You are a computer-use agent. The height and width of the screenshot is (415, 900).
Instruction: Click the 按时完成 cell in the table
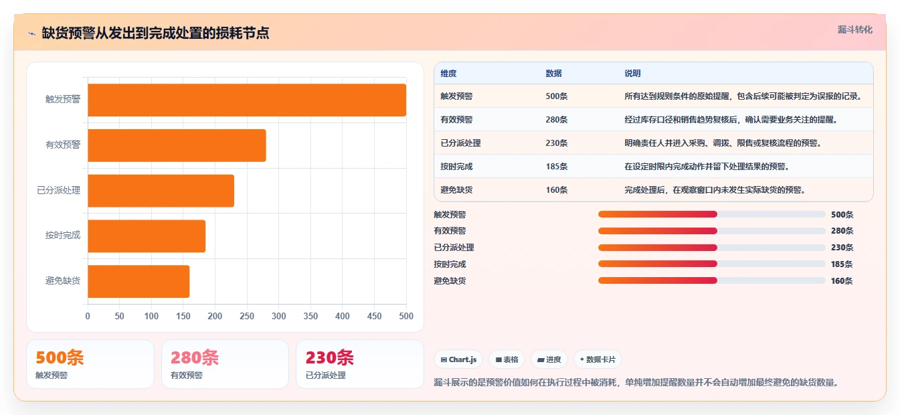click(x=456, y=167)
